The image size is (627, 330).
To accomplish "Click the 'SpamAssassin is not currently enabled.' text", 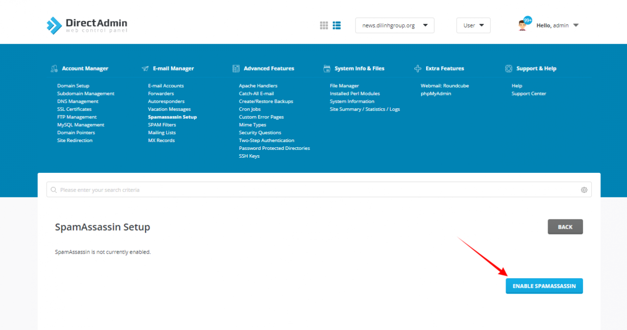I will [x=103, y=252].
